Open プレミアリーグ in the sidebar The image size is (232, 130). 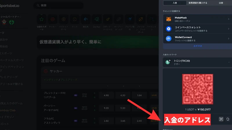9,77
